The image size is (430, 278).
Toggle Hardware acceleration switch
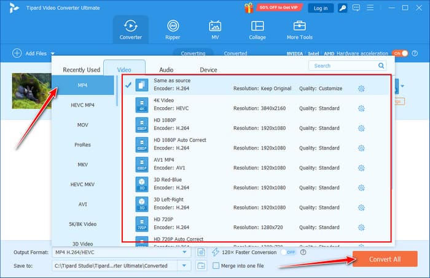point(400,53)
